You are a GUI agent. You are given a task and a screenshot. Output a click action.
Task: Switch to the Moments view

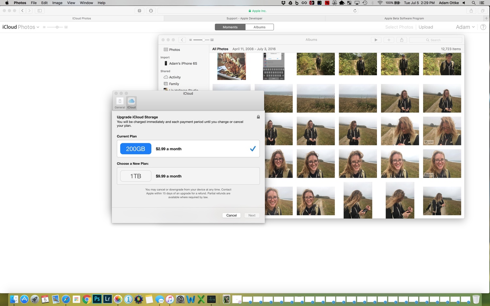click(230, 27)
